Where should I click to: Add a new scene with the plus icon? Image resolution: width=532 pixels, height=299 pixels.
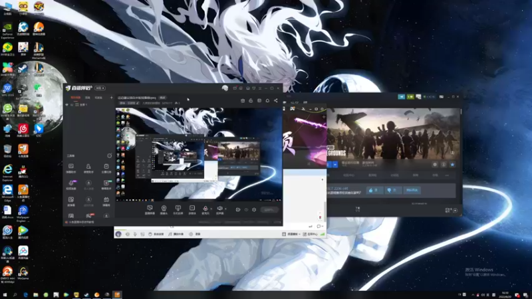111,98
